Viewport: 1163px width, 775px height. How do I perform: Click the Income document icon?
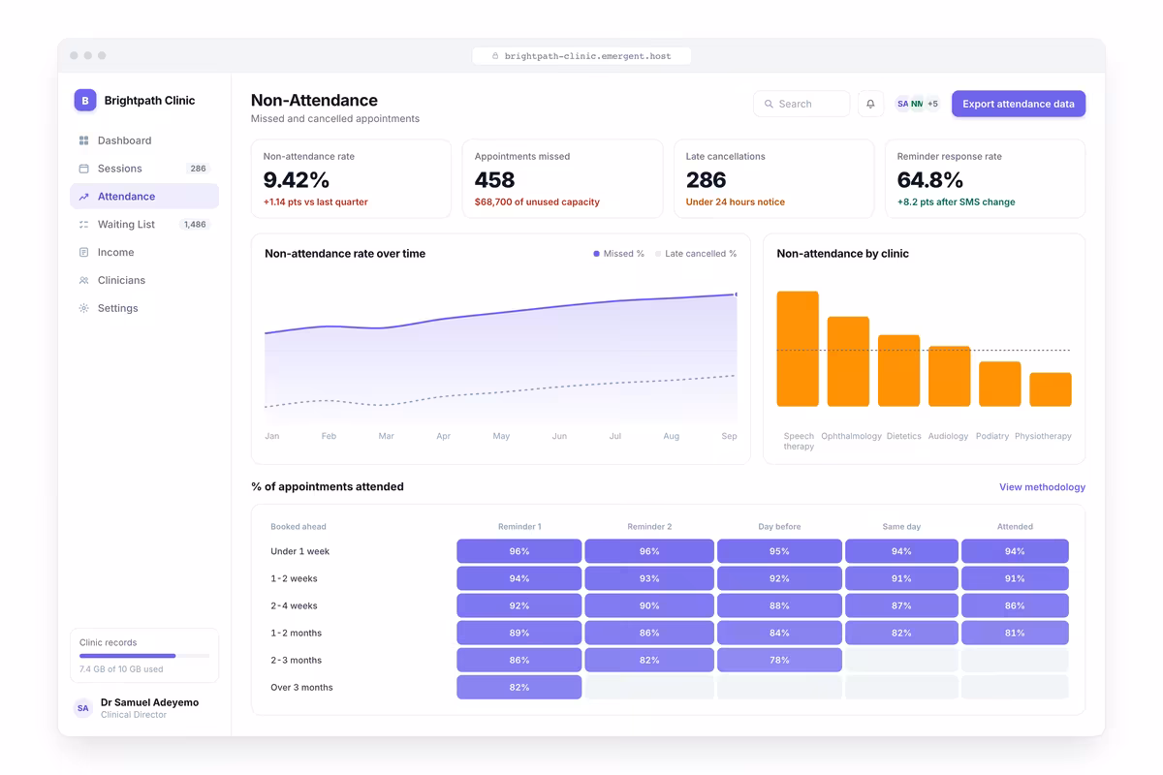(x=83, y=252)
